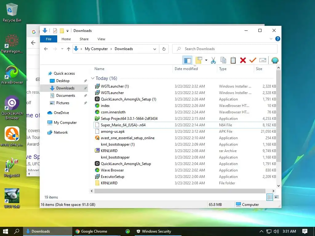Sort by the Size column header
The height and width of the screenshot is (236, 315).
pos(259,69)
